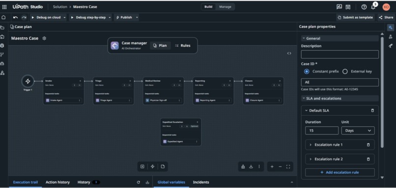This screenshot has width=396, height=188.
Task: Open Maestro Case settings gear
Action: (x=44, y=38)
